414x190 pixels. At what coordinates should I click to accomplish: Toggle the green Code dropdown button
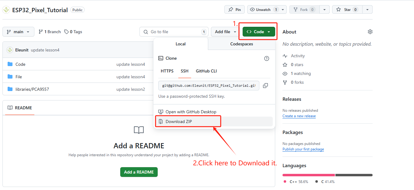point(259,32)
